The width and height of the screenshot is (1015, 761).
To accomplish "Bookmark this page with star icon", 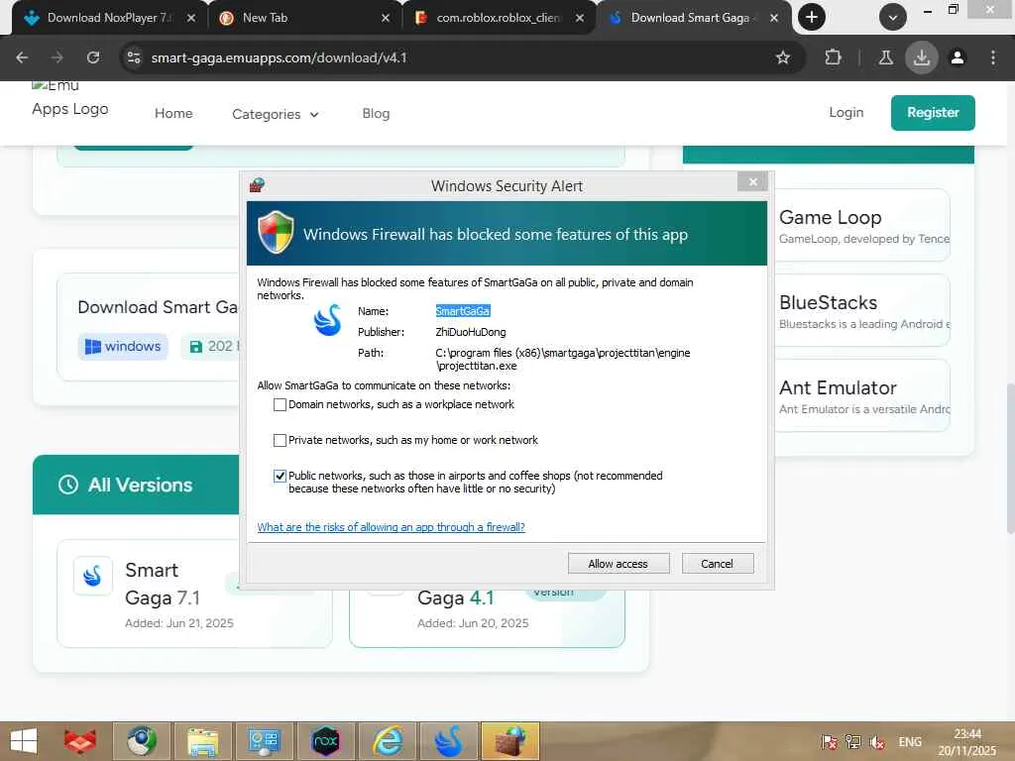I will 783,57.
